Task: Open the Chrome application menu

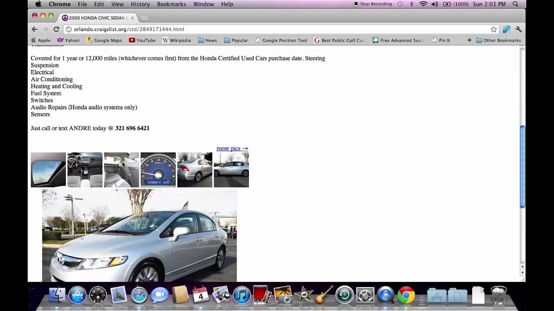Action: (60, 4)
